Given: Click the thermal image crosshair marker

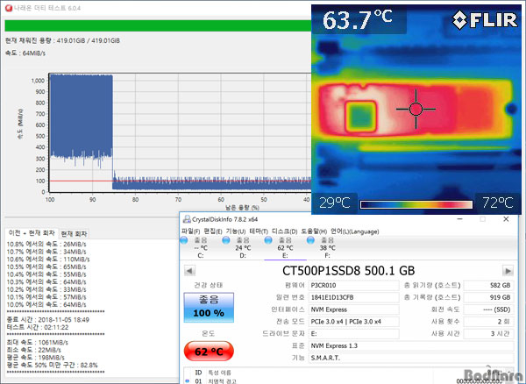Looking at the screenshot, I should click(416, 109).
